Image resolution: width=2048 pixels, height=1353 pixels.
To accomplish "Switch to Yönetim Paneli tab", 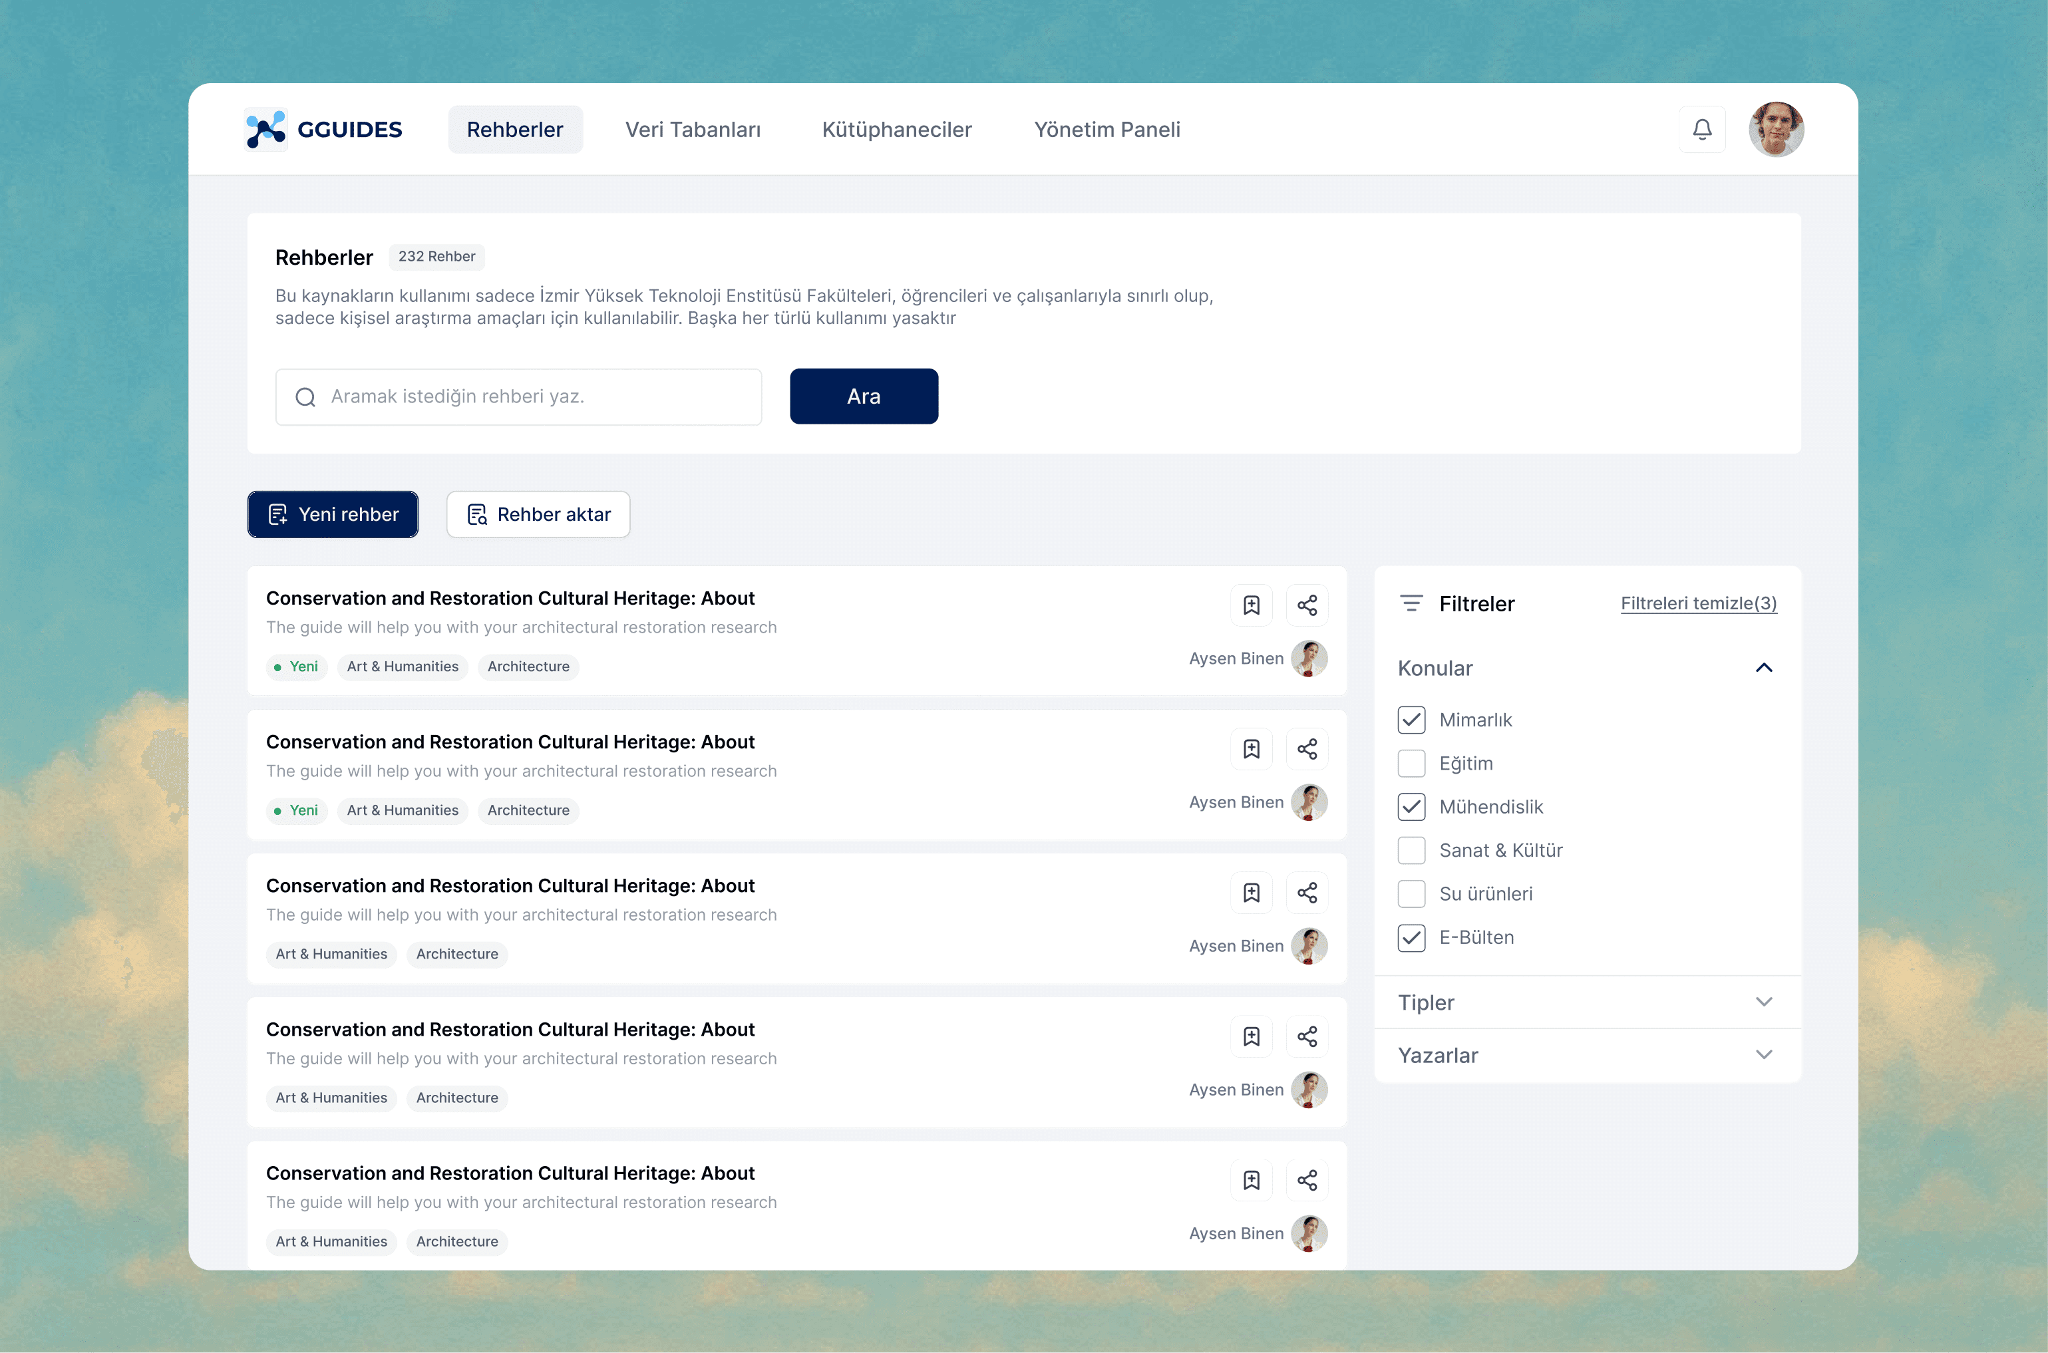I will click(x=1107, y=130).
